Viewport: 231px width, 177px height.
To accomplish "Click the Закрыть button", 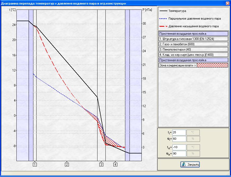I will tap(190, 164).
